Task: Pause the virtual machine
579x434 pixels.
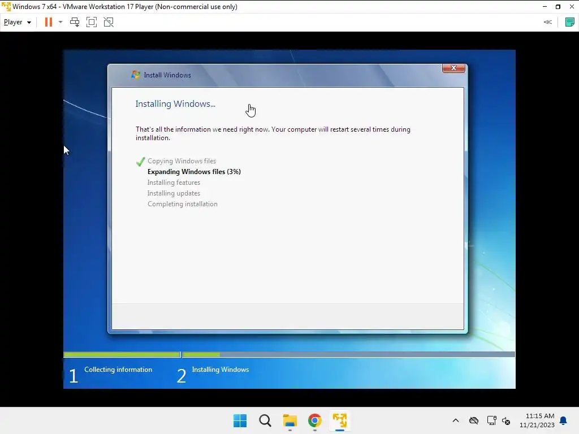Action: click(49, 22)
